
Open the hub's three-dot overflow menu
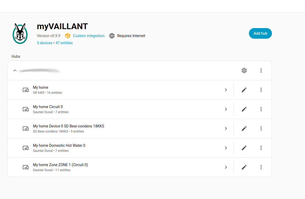point(261,70)
